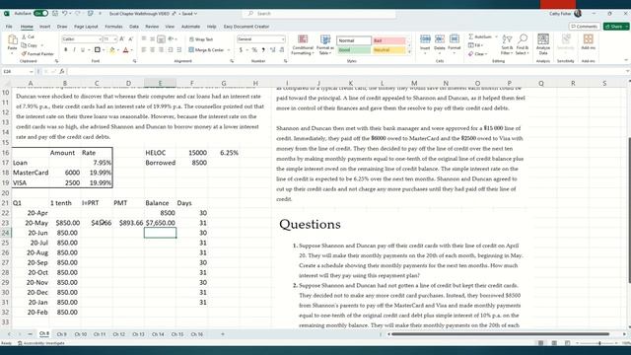
Task: Toggle Wrap Text
Action: click(x=201, y=39)
